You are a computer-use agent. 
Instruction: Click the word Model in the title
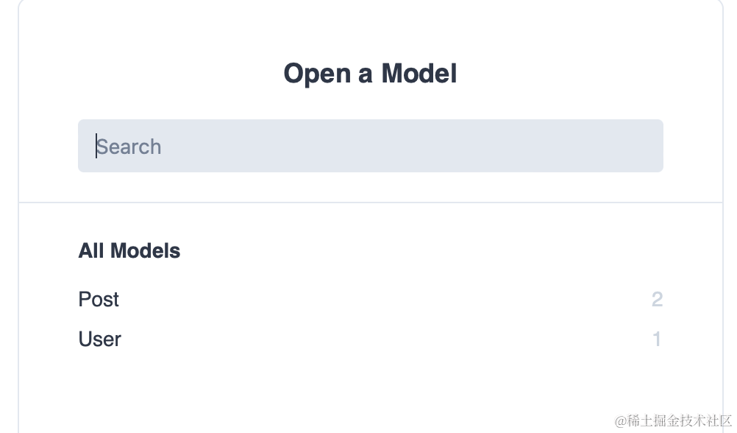[419, 74]
